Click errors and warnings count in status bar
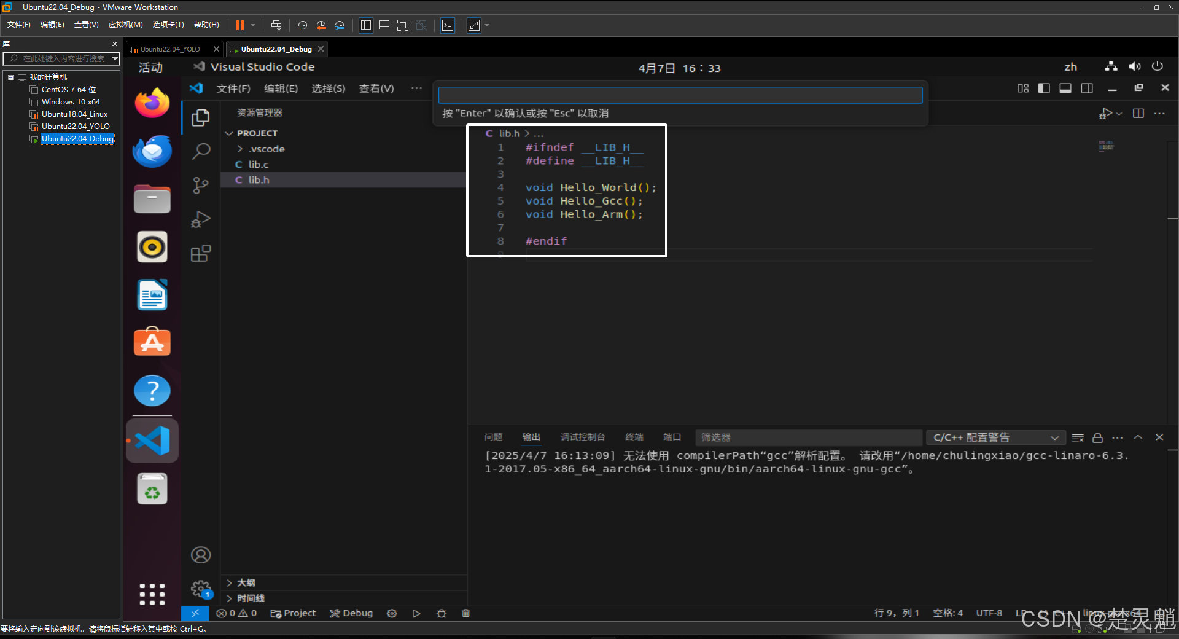 pos(236,613)
